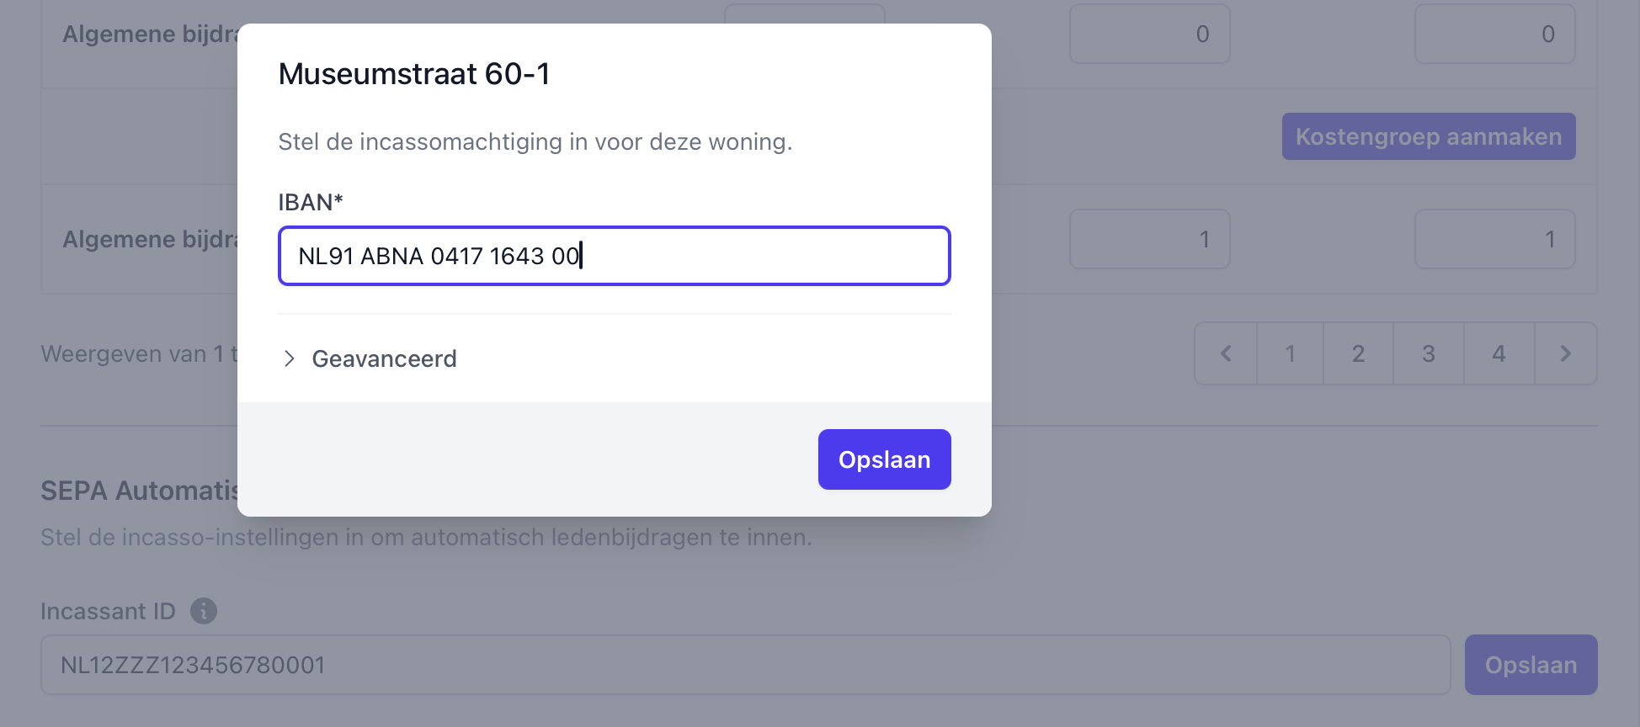Select page 3 in the pagination

tap(1428, 353)
